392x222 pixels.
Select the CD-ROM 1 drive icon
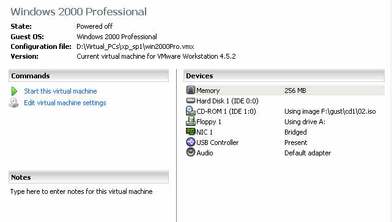(x=191, y=111)
